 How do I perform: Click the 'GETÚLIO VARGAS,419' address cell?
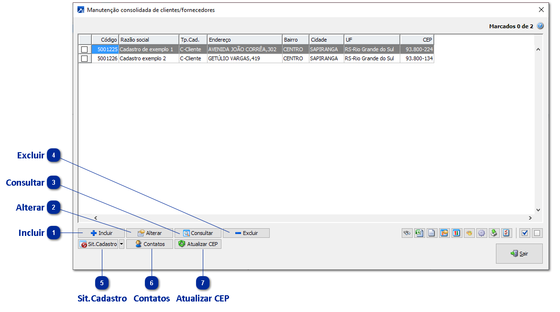coord(245,58)
